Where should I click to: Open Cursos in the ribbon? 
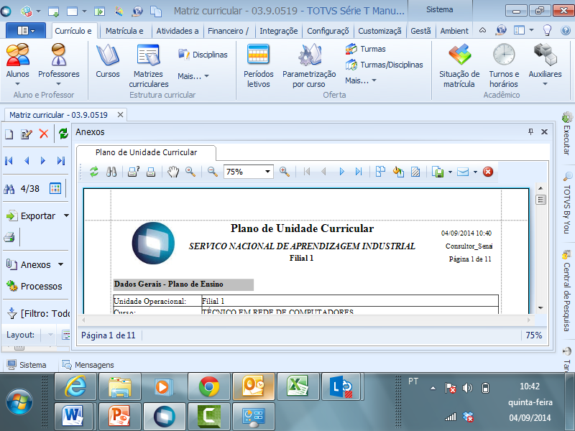pyautogui.click(x=107, y=60)
